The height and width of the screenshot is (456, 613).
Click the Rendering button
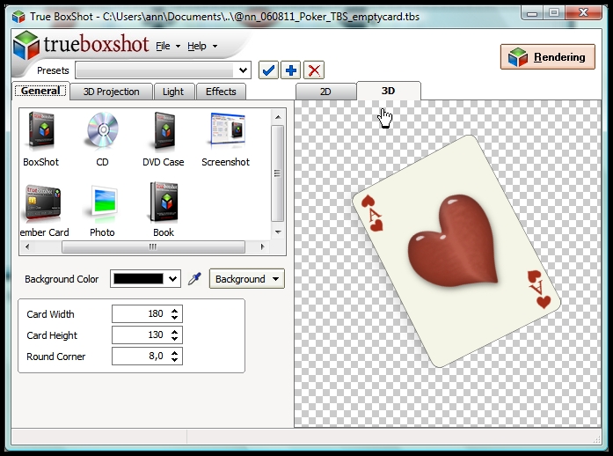coord(548,57)
